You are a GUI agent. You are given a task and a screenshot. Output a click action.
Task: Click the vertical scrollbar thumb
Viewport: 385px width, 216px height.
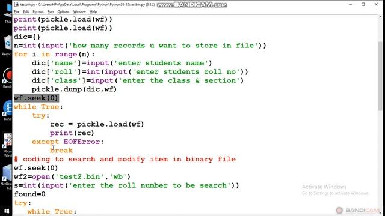coord(380,76)
